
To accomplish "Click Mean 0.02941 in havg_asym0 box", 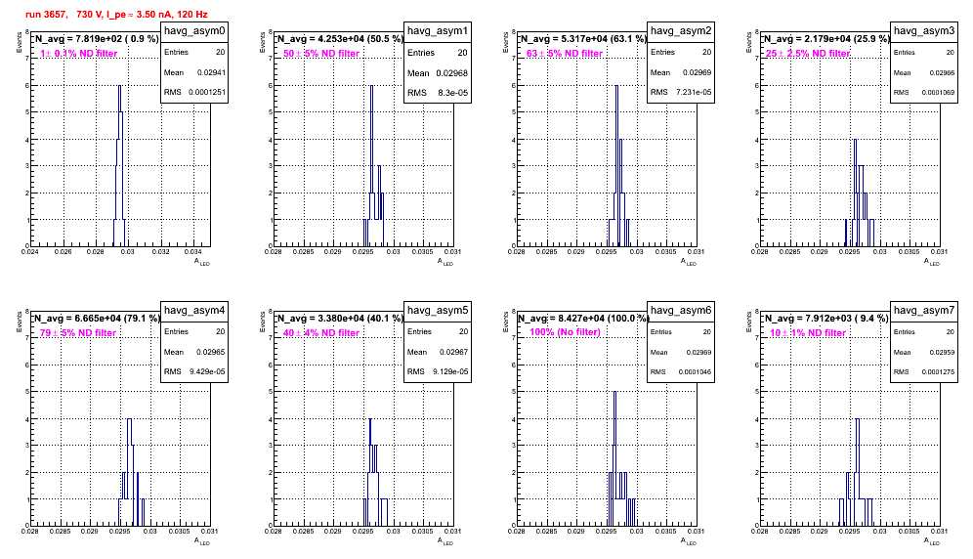I will 194,72.
